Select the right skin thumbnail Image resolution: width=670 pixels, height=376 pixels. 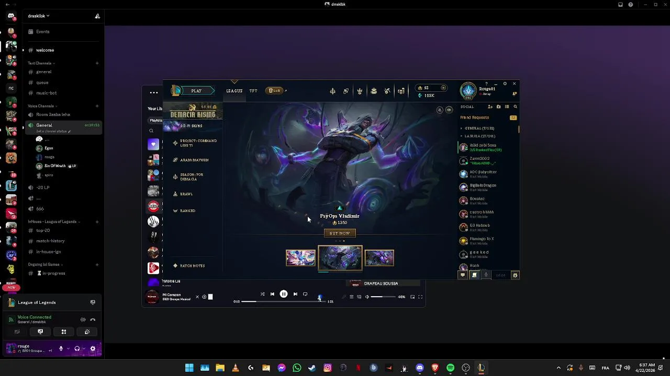coord(379,258)
